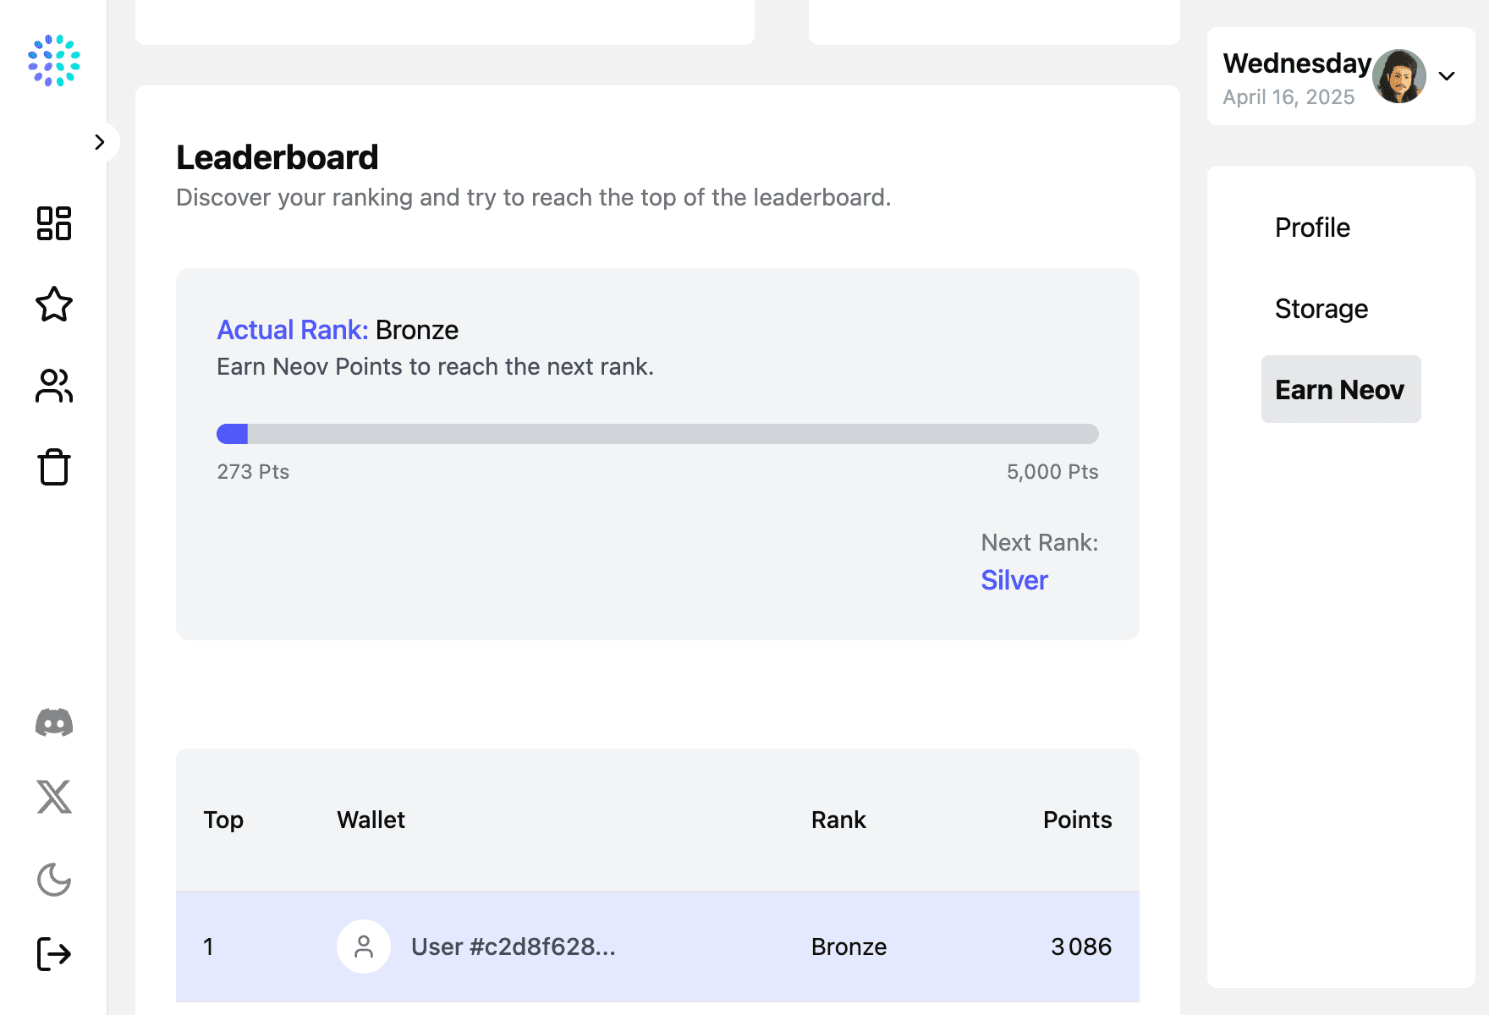Image resolution: width=1489 pixels, height=1015 pixels.
Task: Select the logout icon at the bottom
Action: [53, 953]
